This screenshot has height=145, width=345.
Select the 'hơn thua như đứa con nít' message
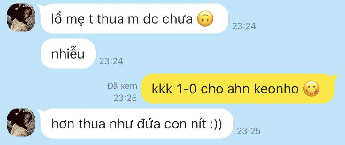pos(136,124)
